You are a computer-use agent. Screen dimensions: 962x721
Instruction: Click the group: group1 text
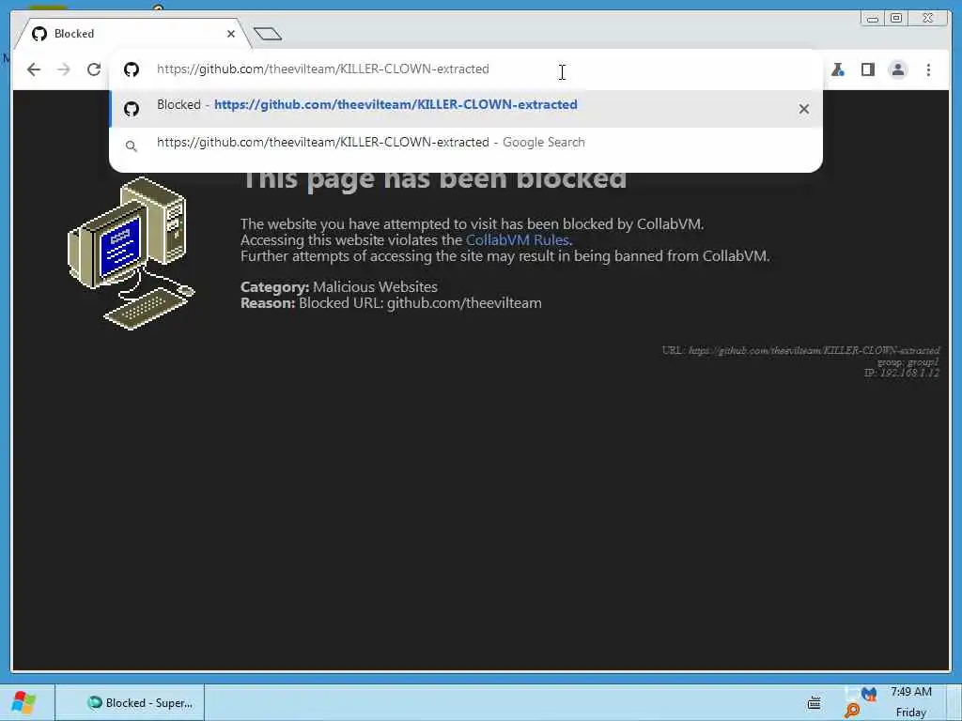pyautogui.click(x=908, y=361)
